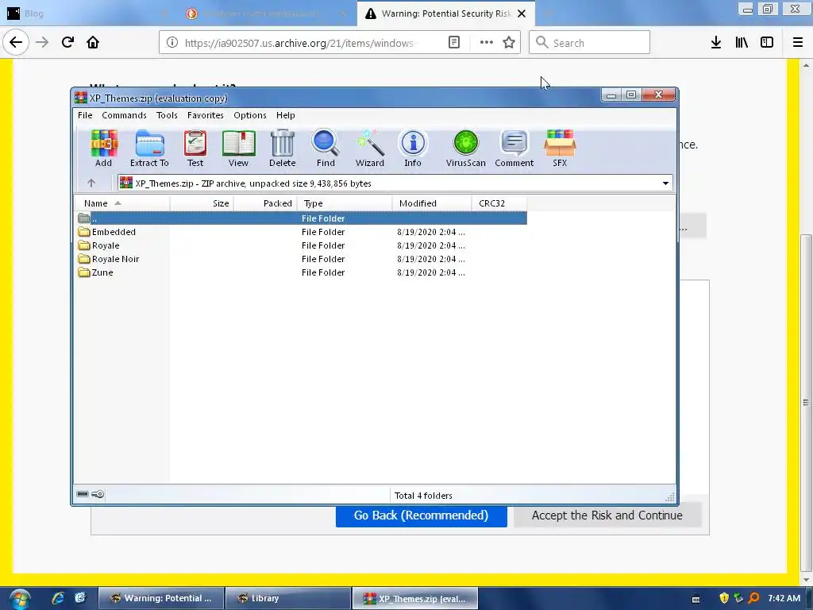Screen dimensions: 813x610
Task: Click the key password icon in status bar
Action: 98,494
